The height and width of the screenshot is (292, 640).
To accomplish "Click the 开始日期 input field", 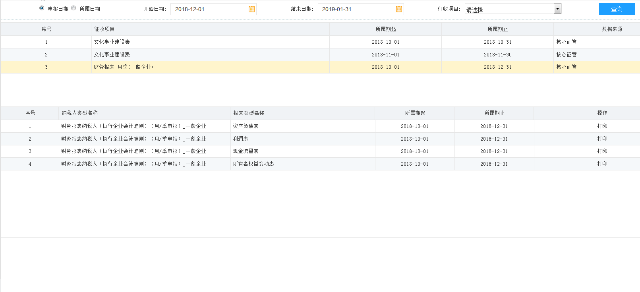I will tap(209, 9).
